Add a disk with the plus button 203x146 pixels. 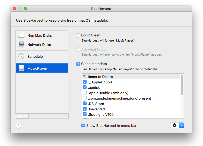pos(19,116)
